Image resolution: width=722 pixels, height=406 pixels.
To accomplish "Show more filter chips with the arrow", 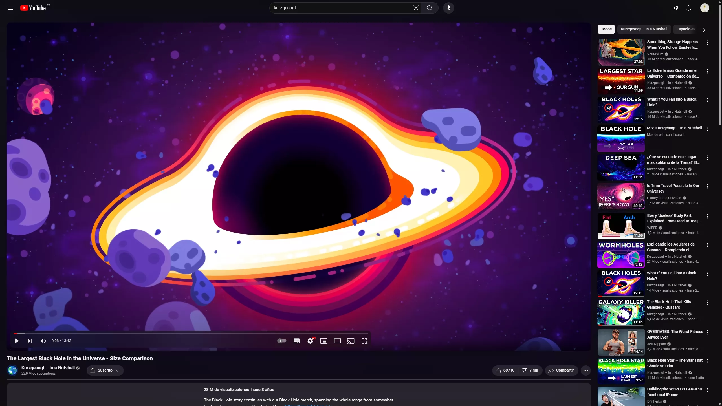I will [x=704, y=30].
